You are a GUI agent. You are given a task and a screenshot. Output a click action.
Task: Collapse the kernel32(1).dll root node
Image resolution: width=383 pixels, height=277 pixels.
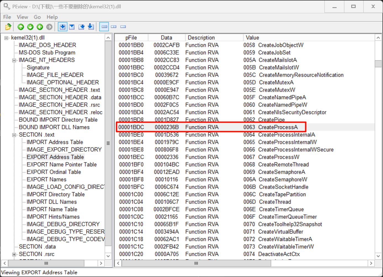(6, 38)
